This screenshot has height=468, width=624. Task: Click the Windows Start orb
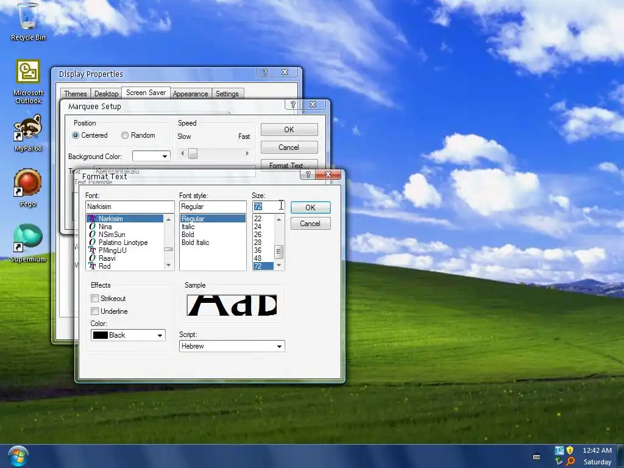[18, 456]
